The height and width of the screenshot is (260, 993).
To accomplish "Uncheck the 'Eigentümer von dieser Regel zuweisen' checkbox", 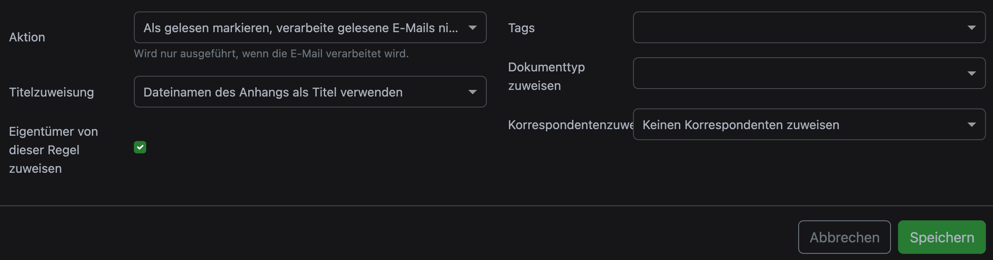I will (x=140, y=147).
